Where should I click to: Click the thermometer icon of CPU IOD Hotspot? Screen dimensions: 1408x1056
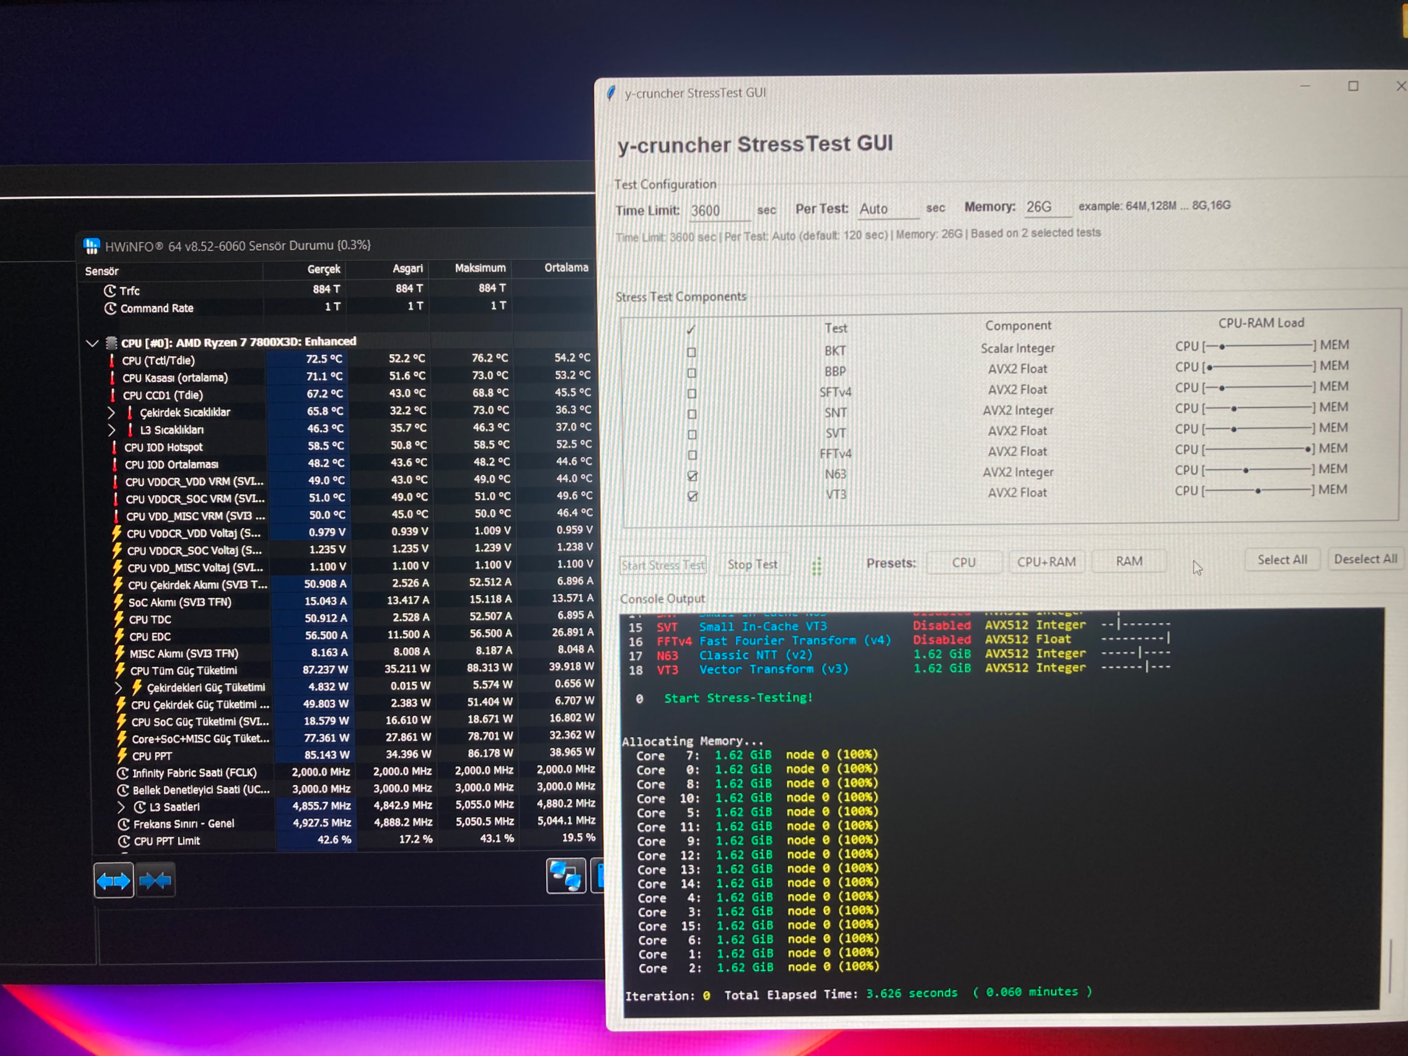[x=114, y=447]
